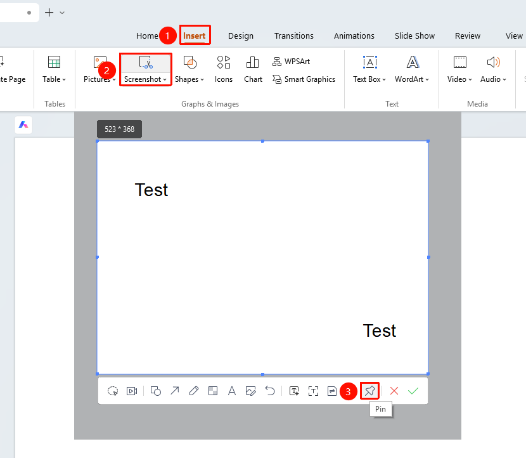Viewport: 526px width, 458px height.
Task: Add a new tab with the plus button
Action: tap(49, 13)
